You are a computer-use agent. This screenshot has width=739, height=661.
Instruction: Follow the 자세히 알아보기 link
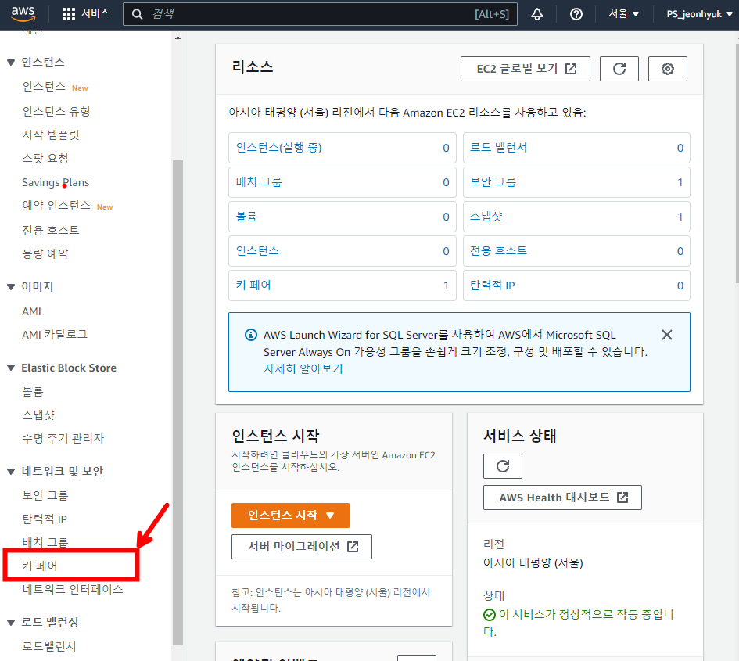click(303, 368)
